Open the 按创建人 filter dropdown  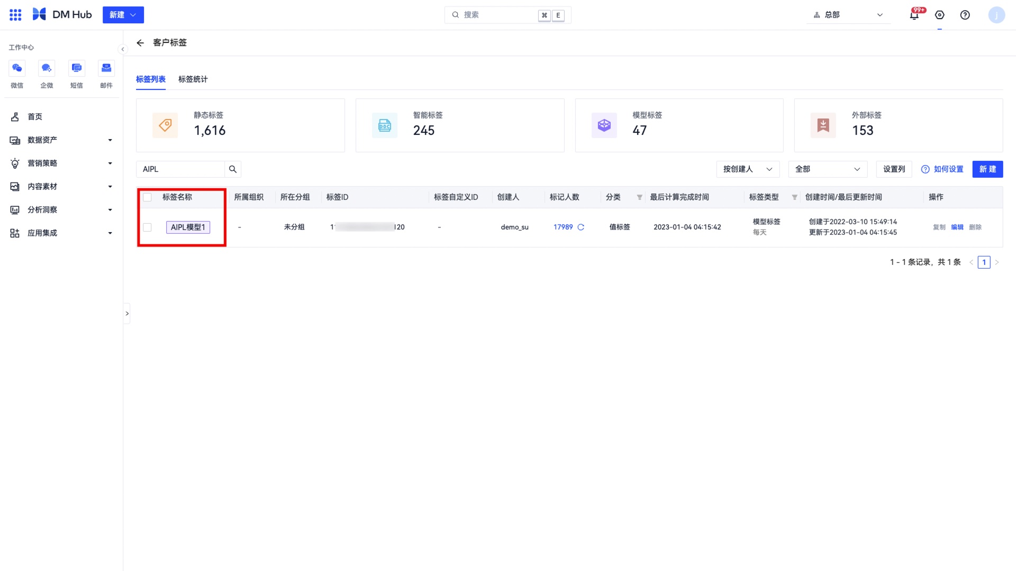click(748, 169)
